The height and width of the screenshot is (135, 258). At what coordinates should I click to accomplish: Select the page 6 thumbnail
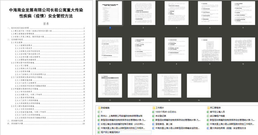coord(110,49)
